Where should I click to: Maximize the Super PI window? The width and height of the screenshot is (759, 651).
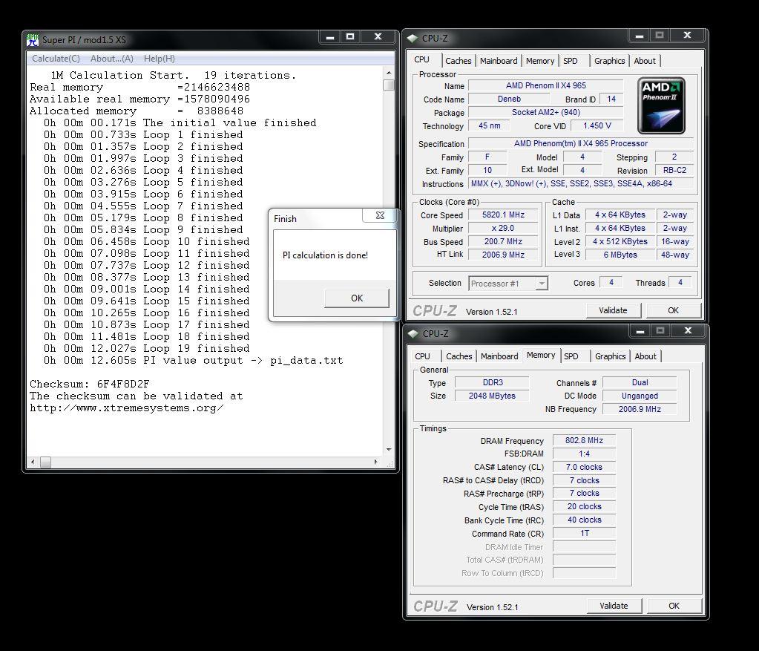(x=350, y=37)
